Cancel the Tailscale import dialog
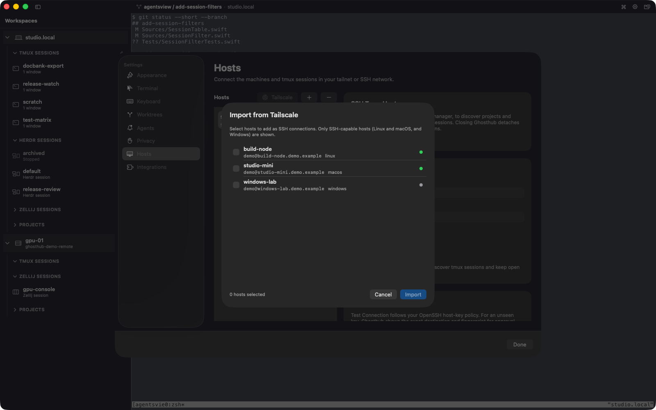 (x=383, y=294)
